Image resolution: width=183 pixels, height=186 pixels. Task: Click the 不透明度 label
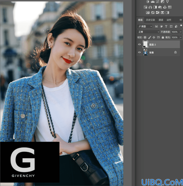click(x=165, y=32)
